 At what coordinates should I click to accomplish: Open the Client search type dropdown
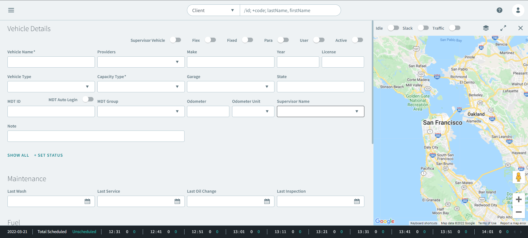click(x=213, y=10)
